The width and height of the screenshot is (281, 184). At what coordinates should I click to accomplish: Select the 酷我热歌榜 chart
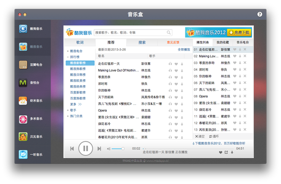tap(78, 69)
